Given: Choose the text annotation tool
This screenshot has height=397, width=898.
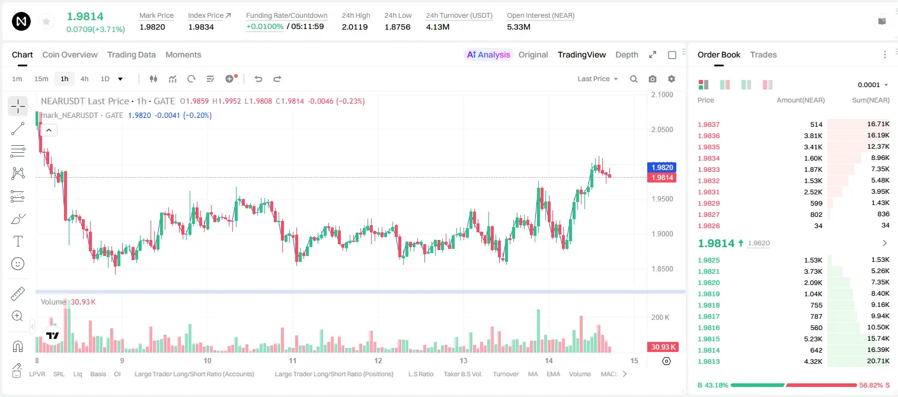Looking at the screenshot, I should [18, 241].
